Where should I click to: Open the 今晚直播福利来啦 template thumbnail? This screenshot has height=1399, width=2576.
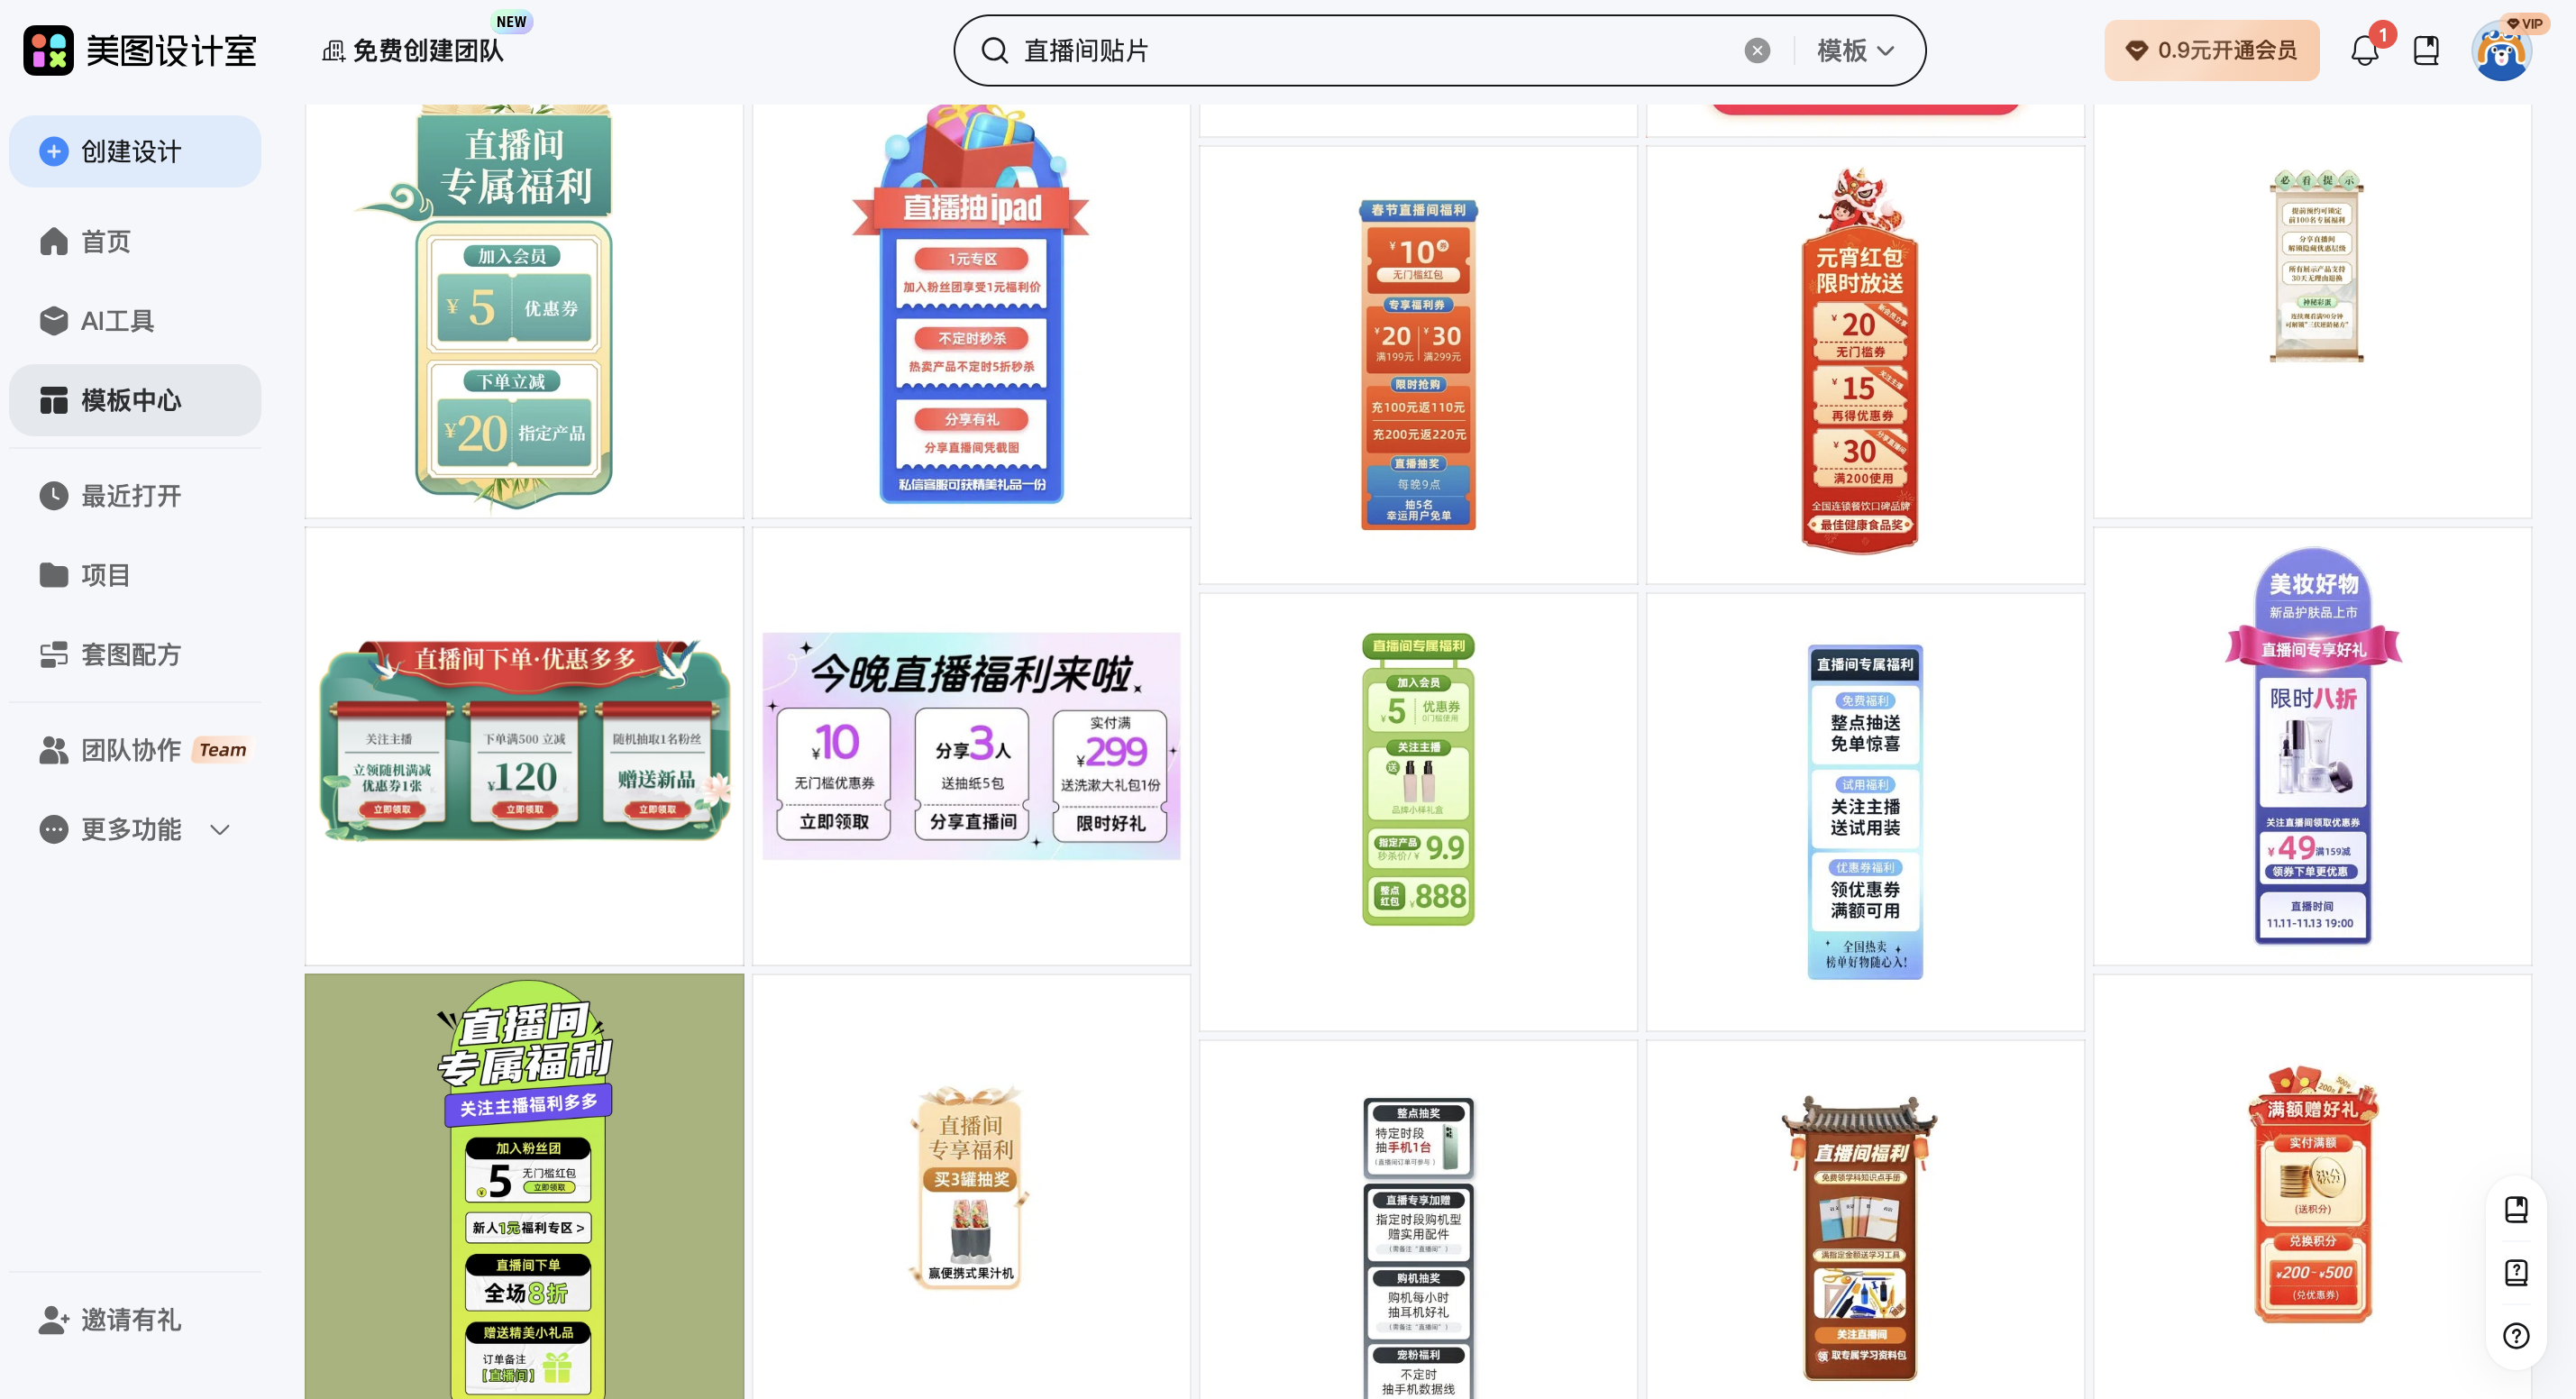pyautogui.click(x=971, y=745)
